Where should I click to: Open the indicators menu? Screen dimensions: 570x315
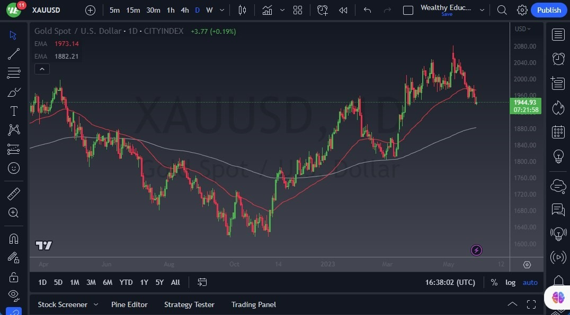coord(267,10)
